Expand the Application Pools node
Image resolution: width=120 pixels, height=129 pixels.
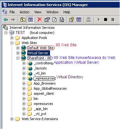tap(12, 38)
